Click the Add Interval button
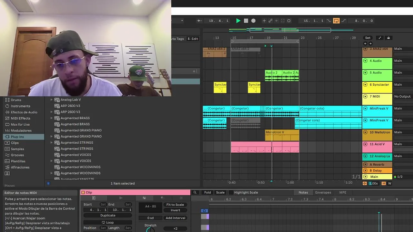 175,218
